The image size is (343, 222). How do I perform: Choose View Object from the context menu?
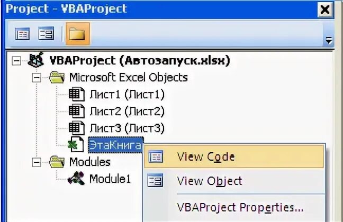tap(234, 181)
